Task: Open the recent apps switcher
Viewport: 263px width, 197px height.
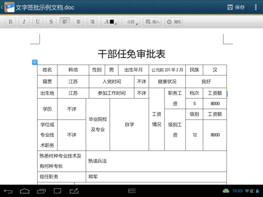Action: [41, 191]
